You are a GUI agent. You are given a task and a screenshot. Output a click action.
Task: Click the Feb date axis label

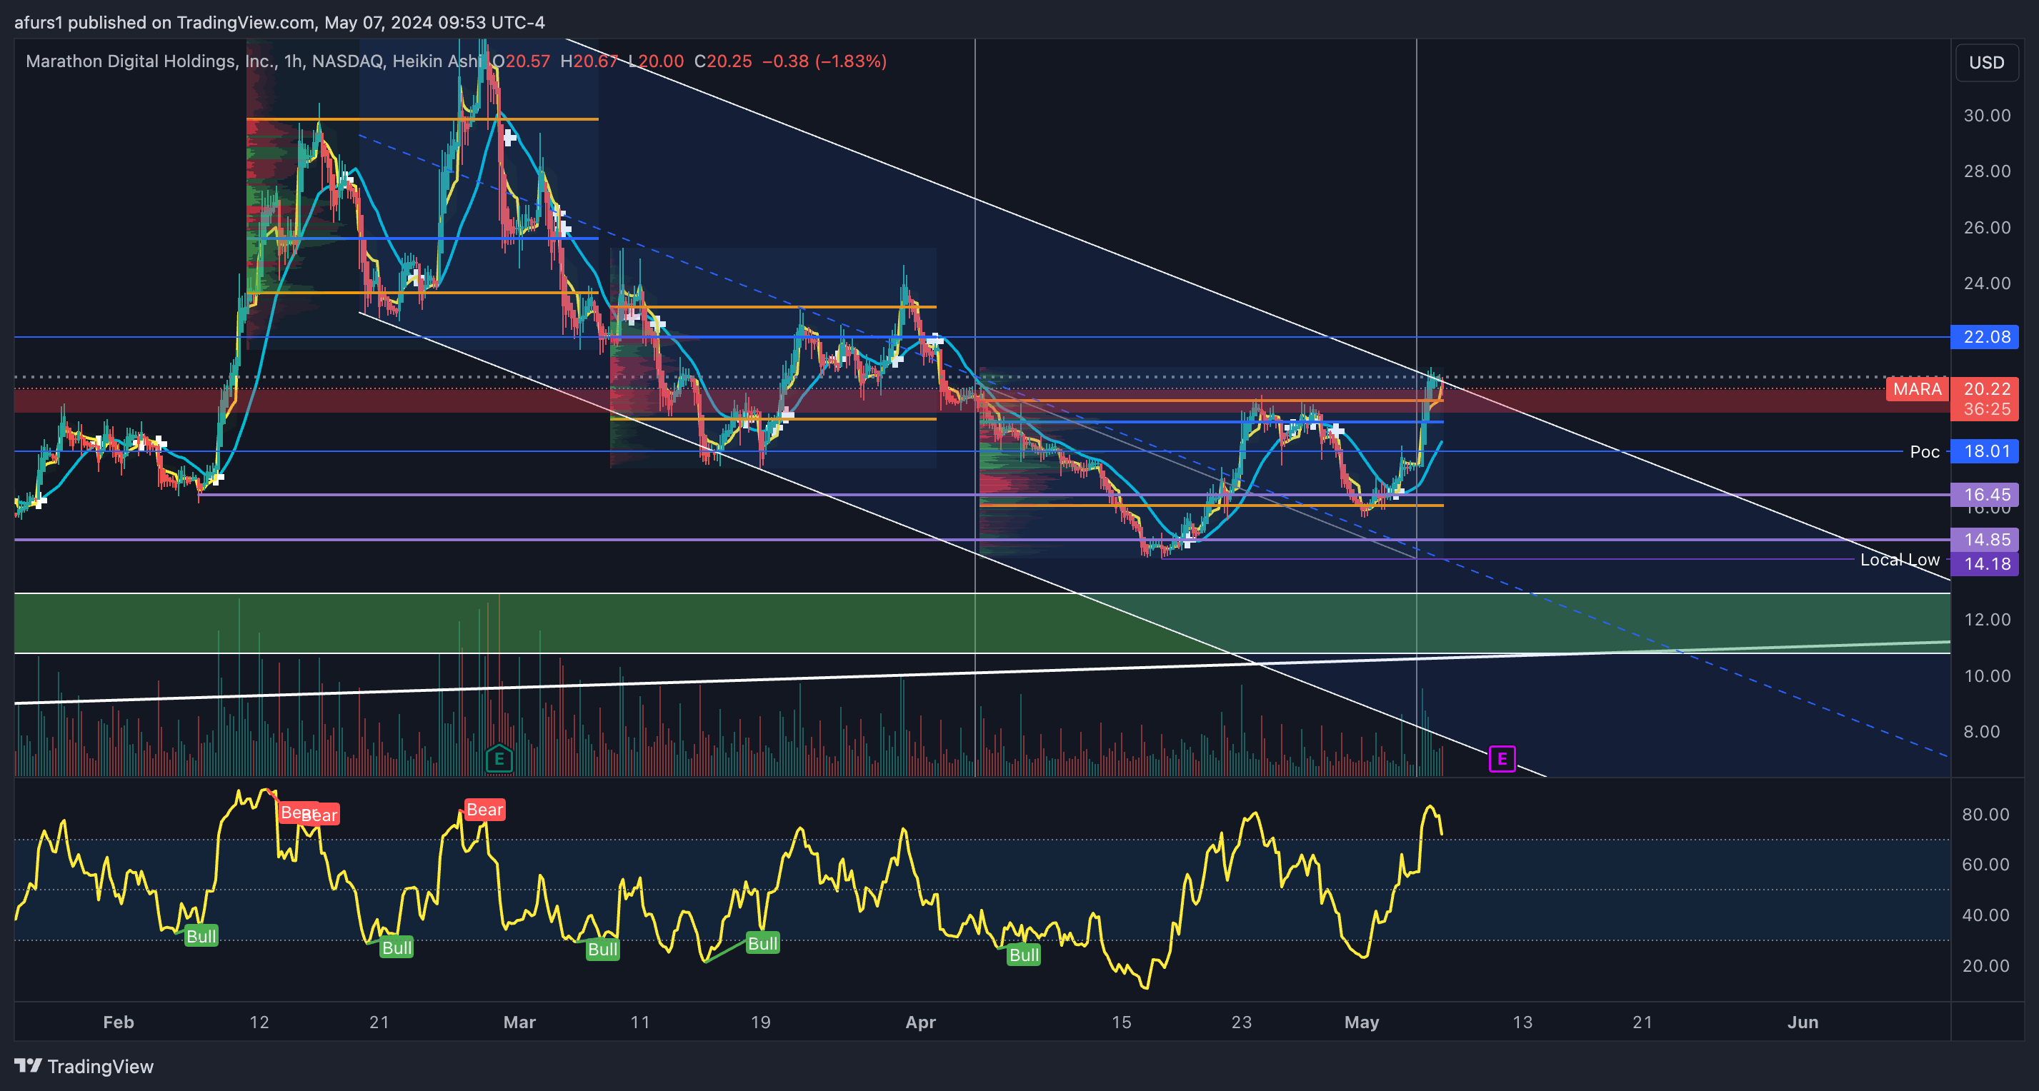click(119, 1022)
